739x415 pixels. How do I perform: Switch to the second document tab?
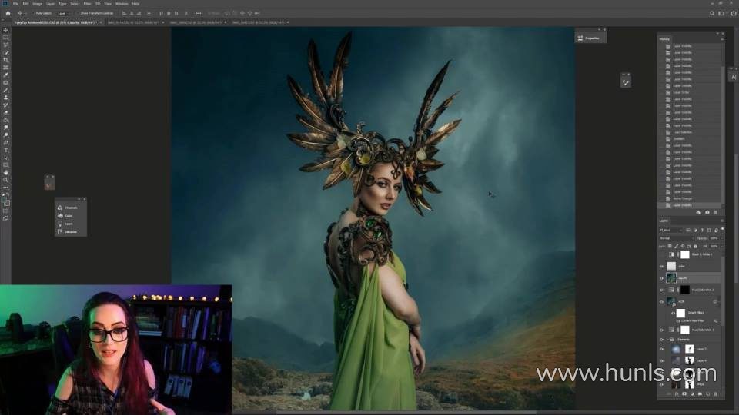click(134, 22)
